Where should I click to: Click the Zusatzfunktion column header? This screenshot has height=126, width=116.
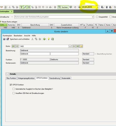pos(66,25)
